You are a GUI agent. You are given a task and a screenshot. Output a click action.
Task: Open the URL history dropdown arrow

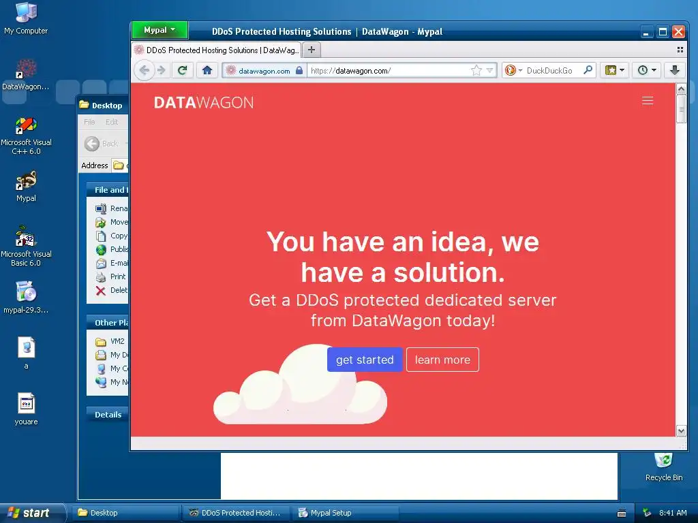tap(489, 70)
